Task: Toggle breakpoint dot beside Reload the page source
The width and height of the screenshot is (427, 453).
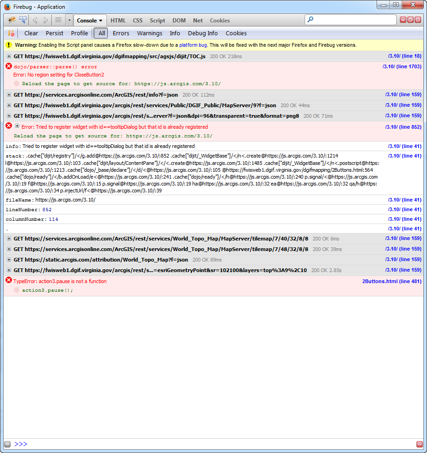Action: tap(17, 83)
